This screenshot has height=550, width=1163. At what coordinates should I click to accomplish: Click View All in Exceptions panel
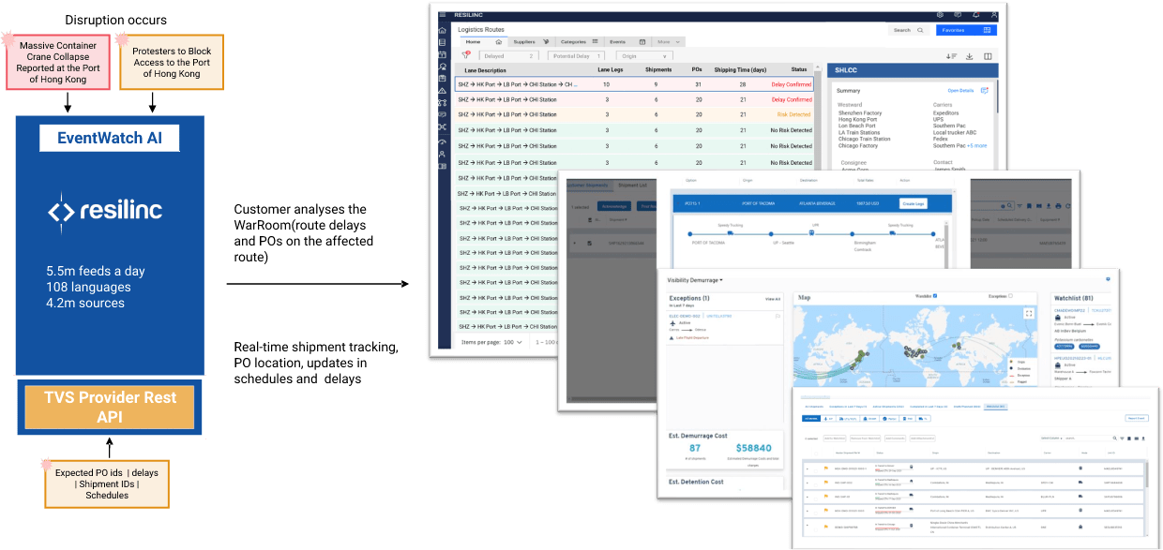(772, 299)
